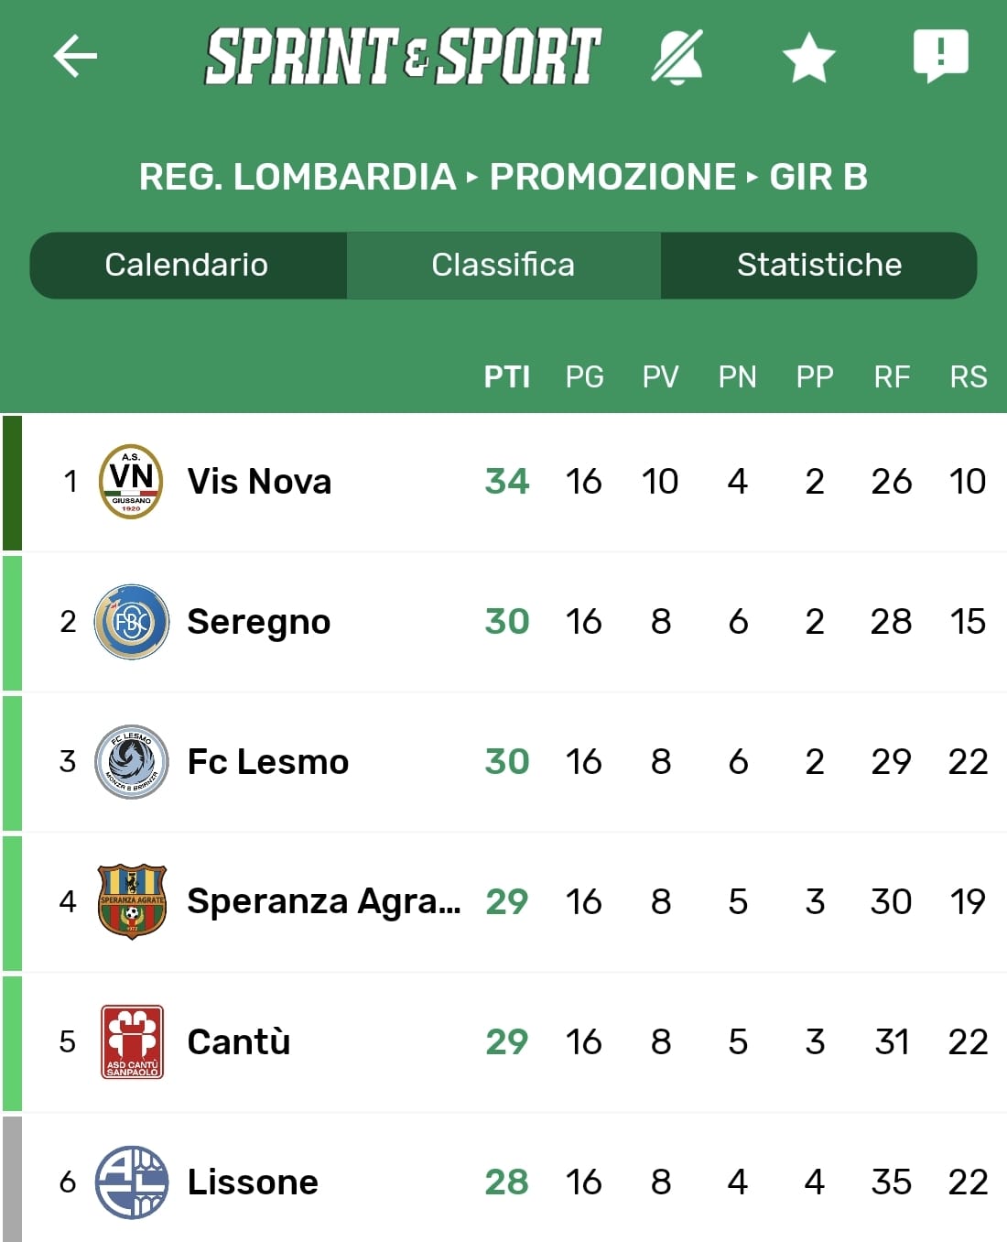
Task: Open the Sprint e Sport home logo
Action: point(403,57)
